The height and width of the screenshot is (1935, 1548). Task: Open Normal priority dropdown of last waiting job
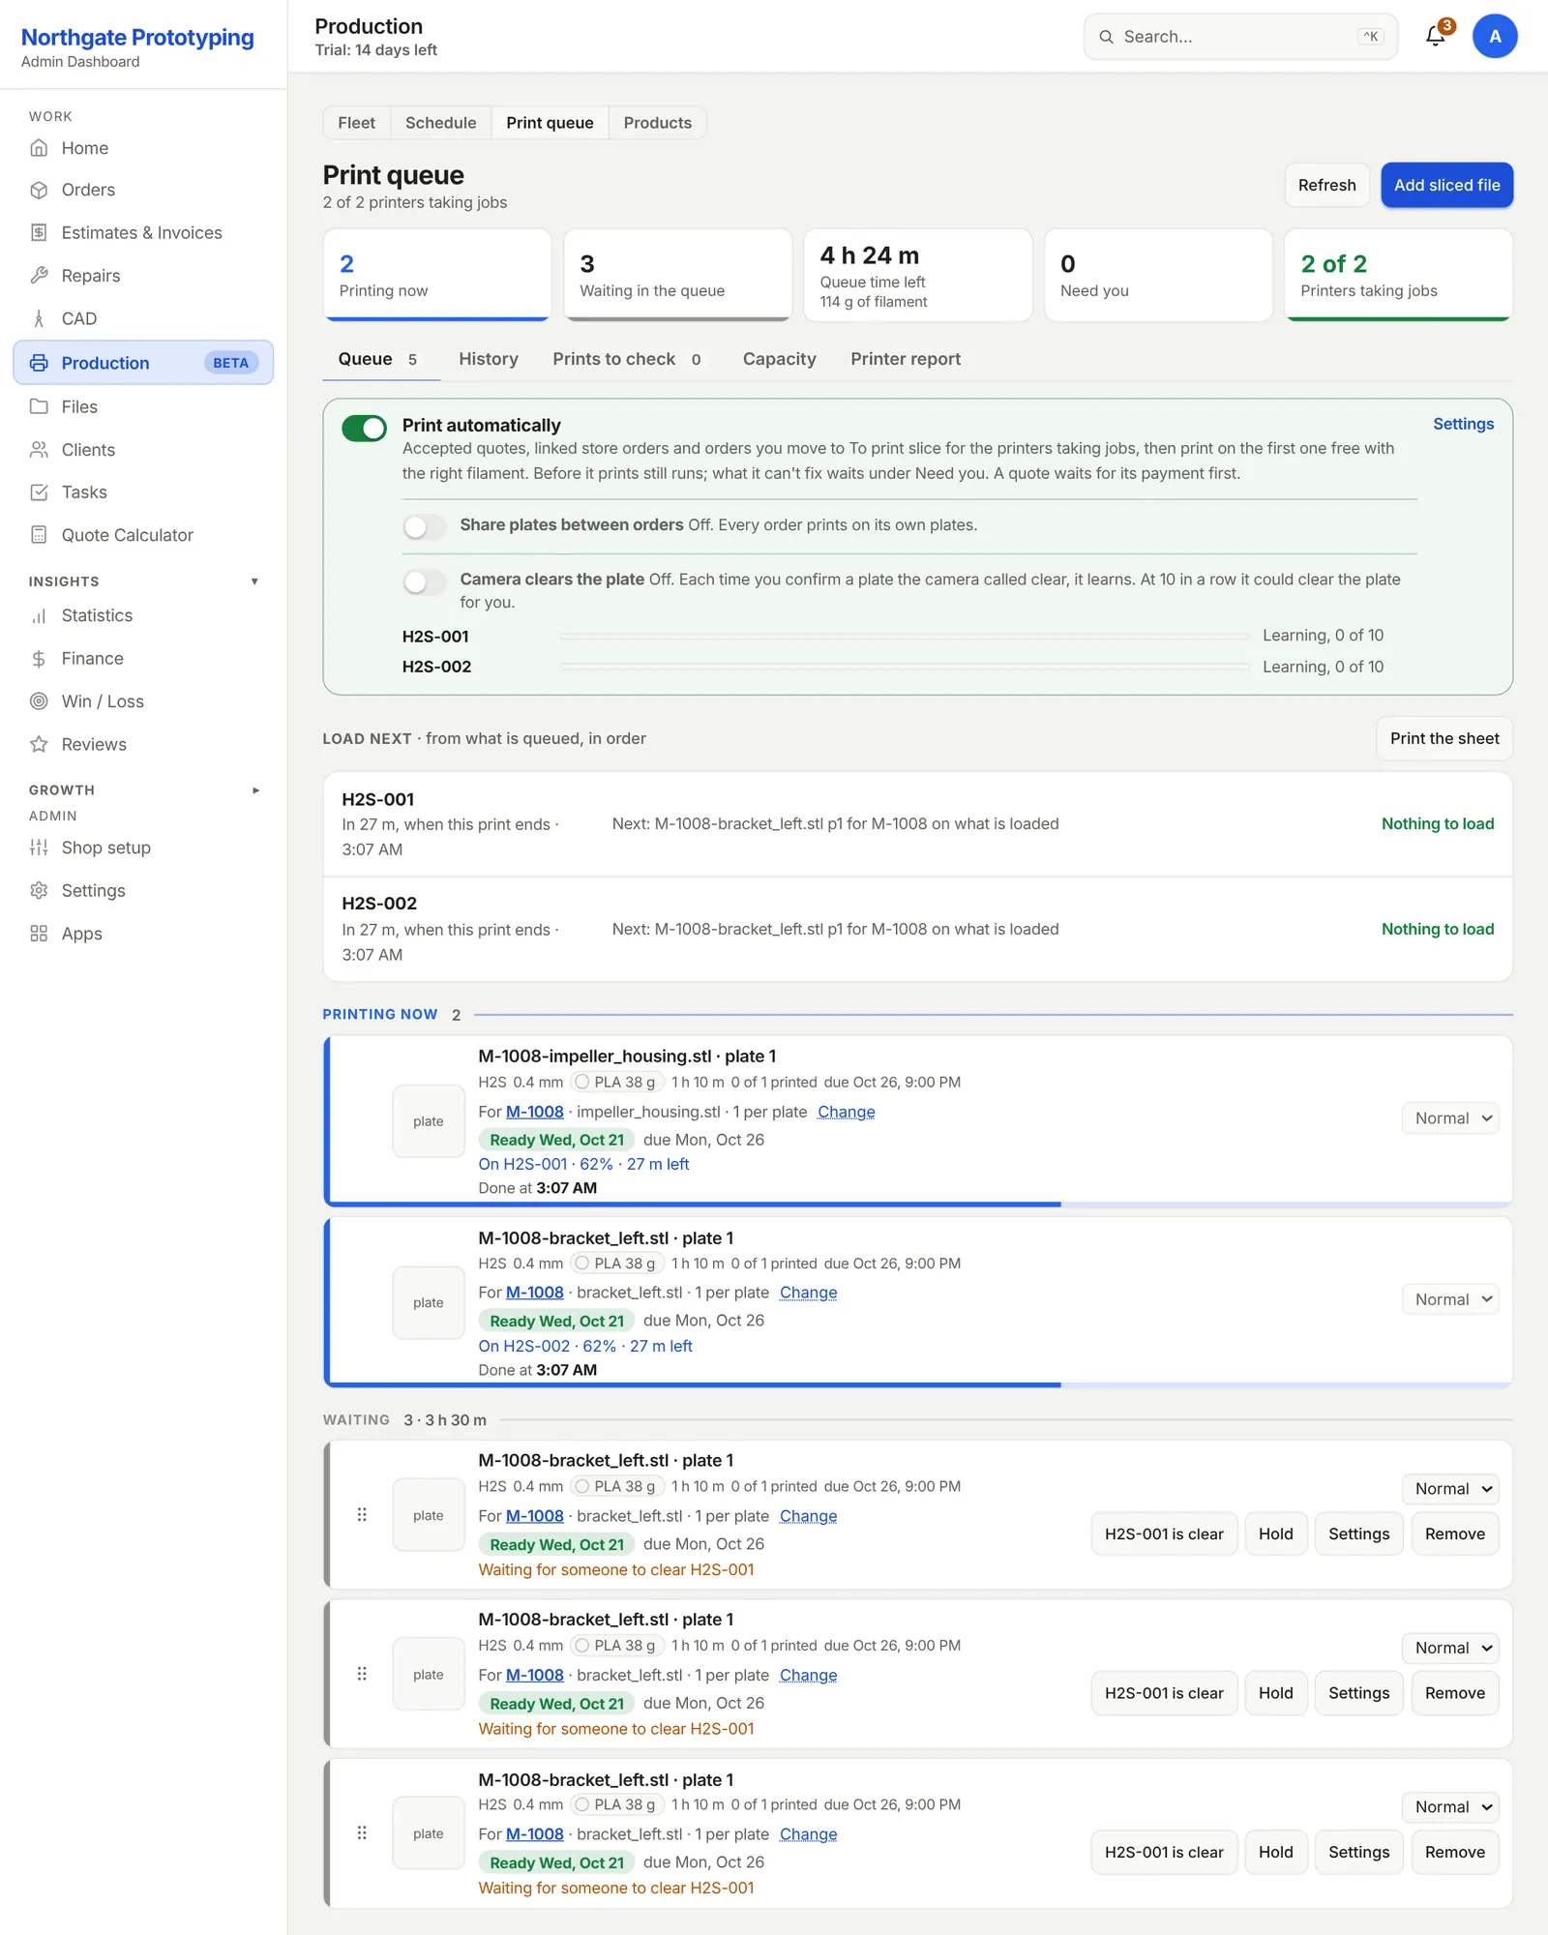pyautogui.click(x=1450, y=1807)
